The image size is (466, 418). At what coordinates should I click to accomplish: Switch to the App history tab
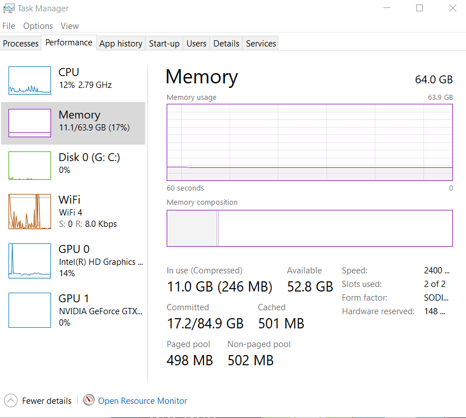pos(121,44)
